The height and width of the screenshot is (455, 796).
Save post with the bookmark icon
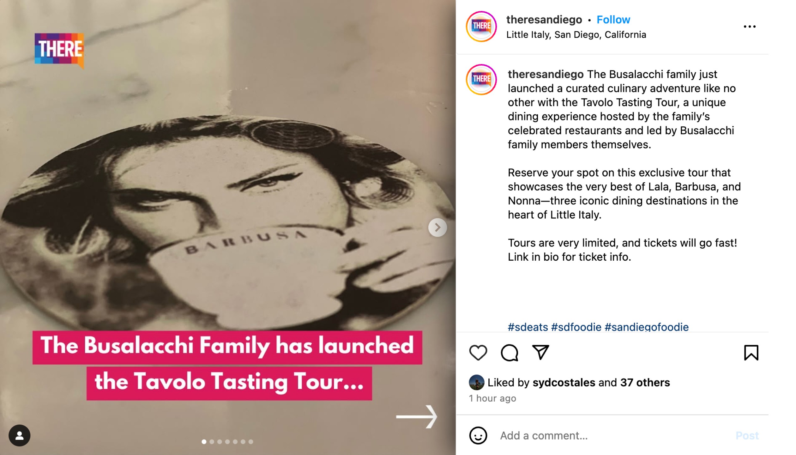(x=751, y=353)
